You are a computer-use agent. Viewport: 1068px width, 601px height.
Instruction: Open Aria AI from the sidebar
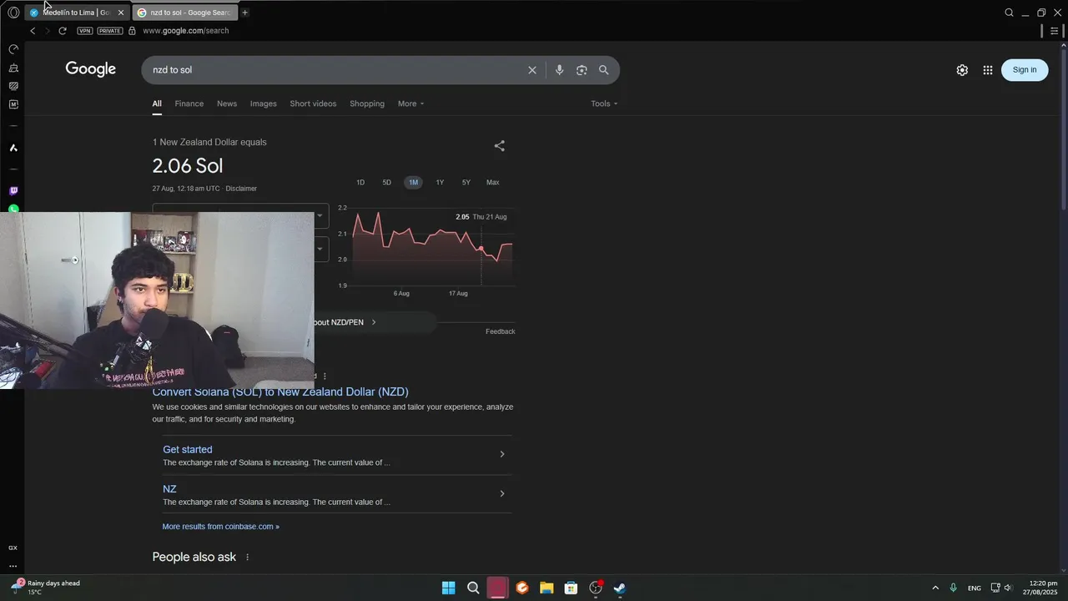[13, 148]
